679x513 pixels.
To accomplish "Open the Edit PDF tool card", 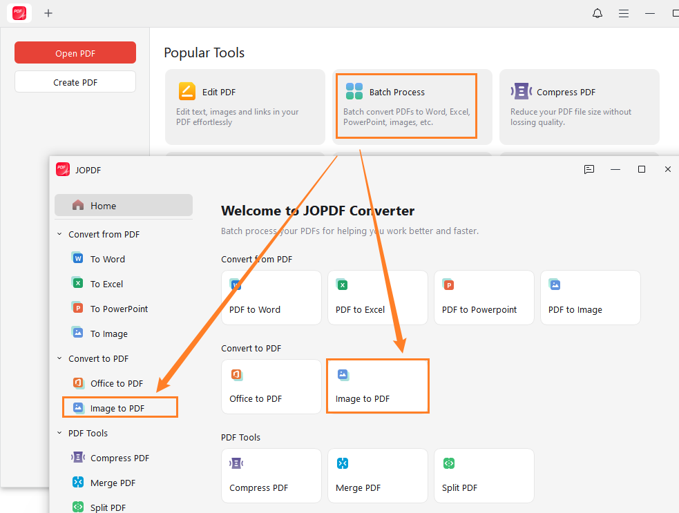I will [x=245, y=106].
